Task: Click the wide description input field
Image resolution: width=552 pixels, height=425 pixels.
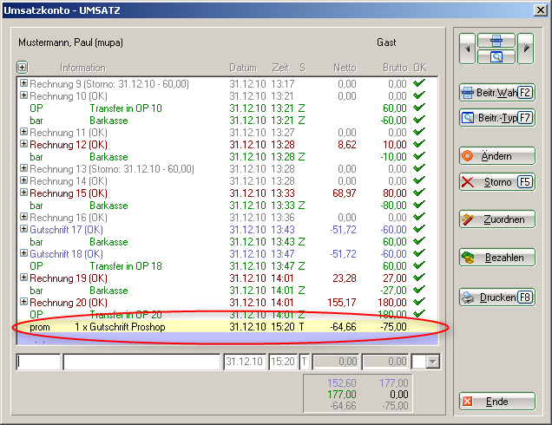Action: tap(141, 362)
